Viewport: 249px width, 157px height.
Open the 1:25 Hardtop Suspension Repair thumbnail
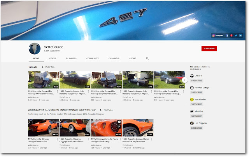75,80
